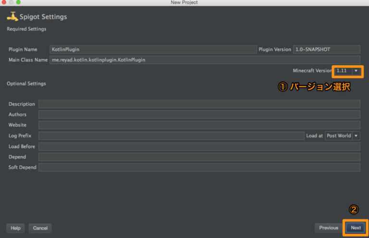Close the window with the red button
The width and height of the screenshot is (369, 238).
(4, 2)
